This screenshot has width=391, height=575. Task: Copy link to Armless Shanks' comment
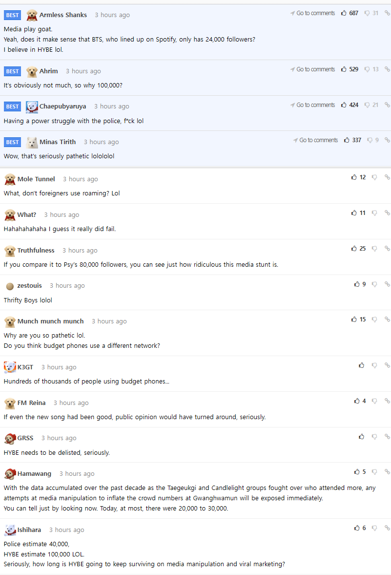click(387, 13)
